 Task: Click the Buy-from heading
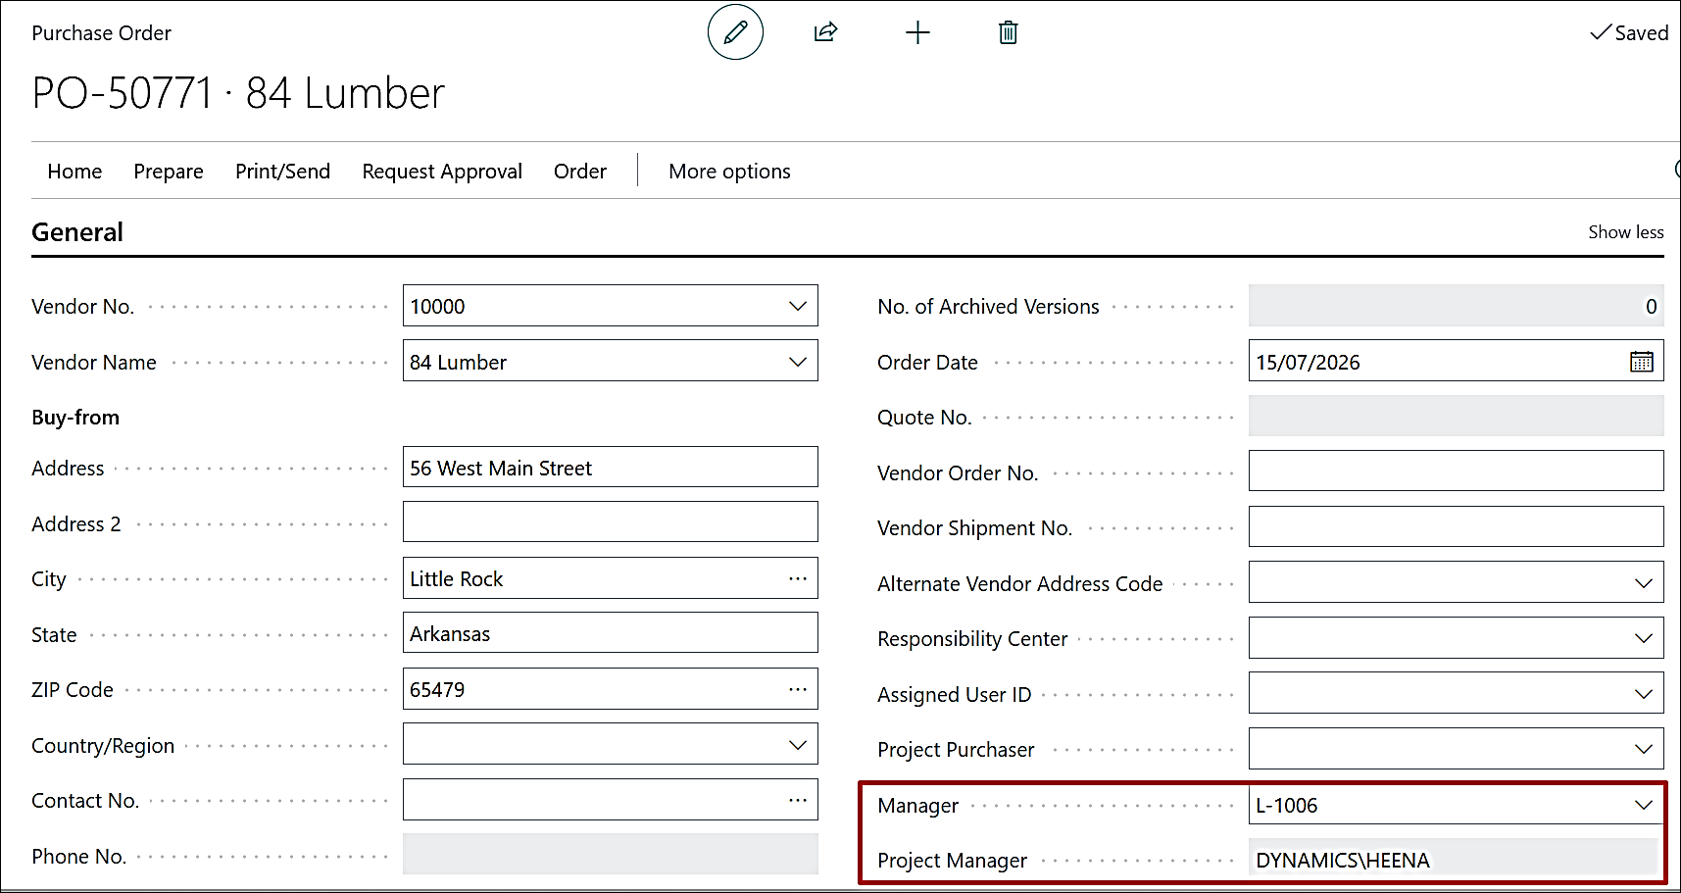click(75, 418)
